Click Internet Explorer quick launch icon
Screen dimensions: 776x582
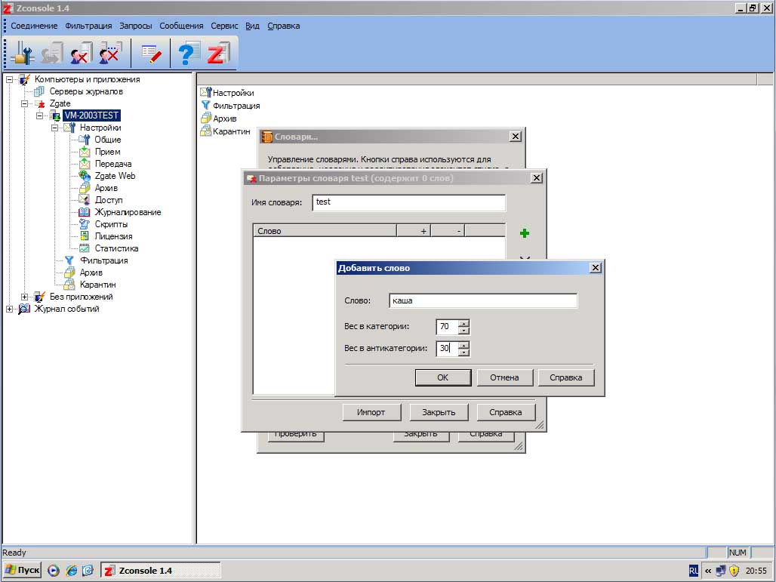(71, 571)
